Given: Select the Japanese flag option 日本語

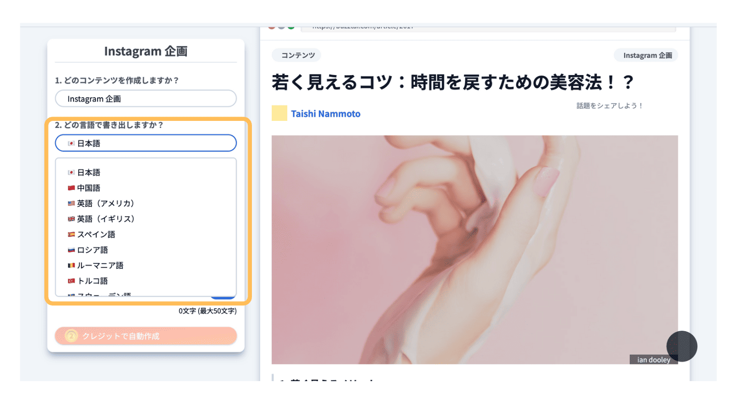Looking at the screenshot, I should point(146,172).
